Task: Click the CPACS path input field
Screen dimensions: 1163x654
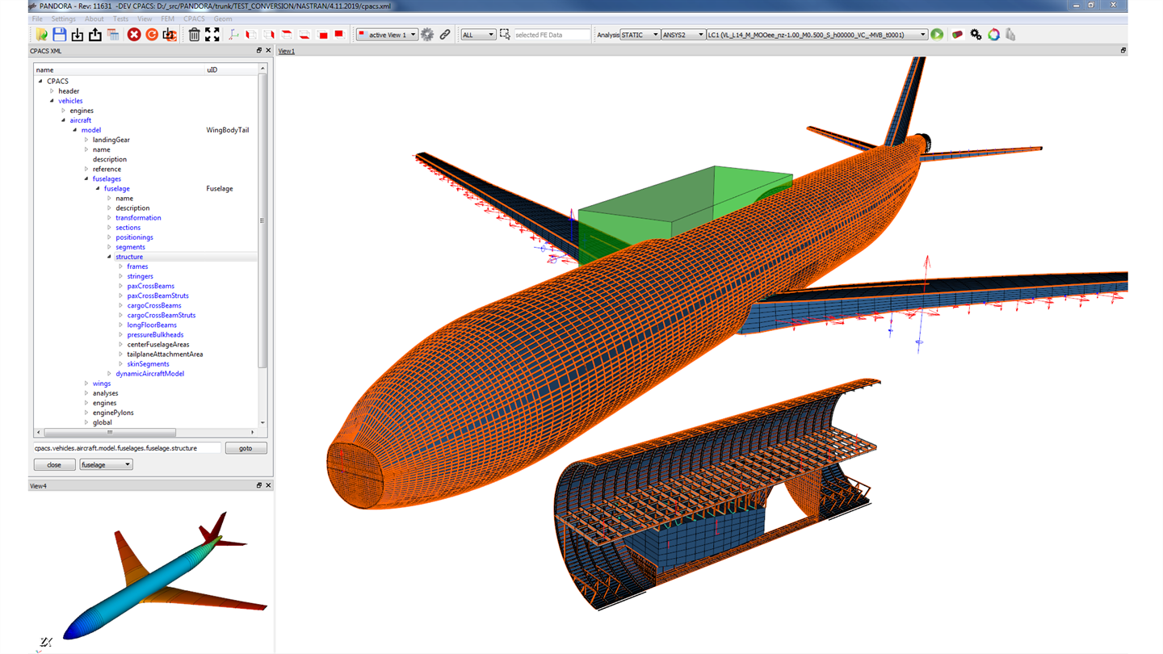Action: tap(127, 448)
